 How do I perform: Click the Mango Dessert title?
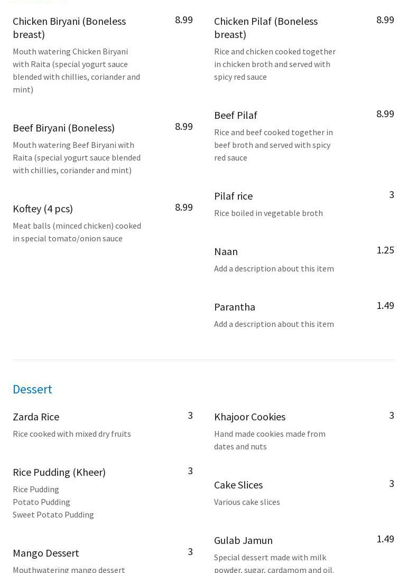(x=46, y=553)
